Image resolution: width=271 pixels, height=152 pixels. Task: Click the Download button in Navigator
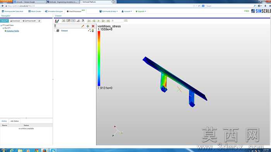coord(15,21)
